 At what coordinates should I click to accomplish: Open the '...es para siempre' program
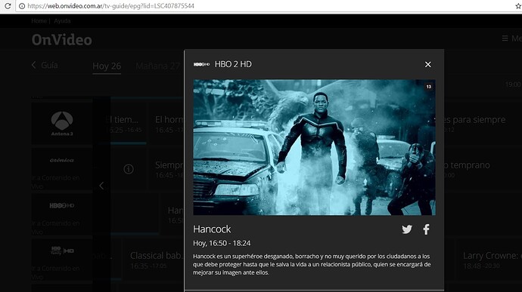[x=474, y=124]
